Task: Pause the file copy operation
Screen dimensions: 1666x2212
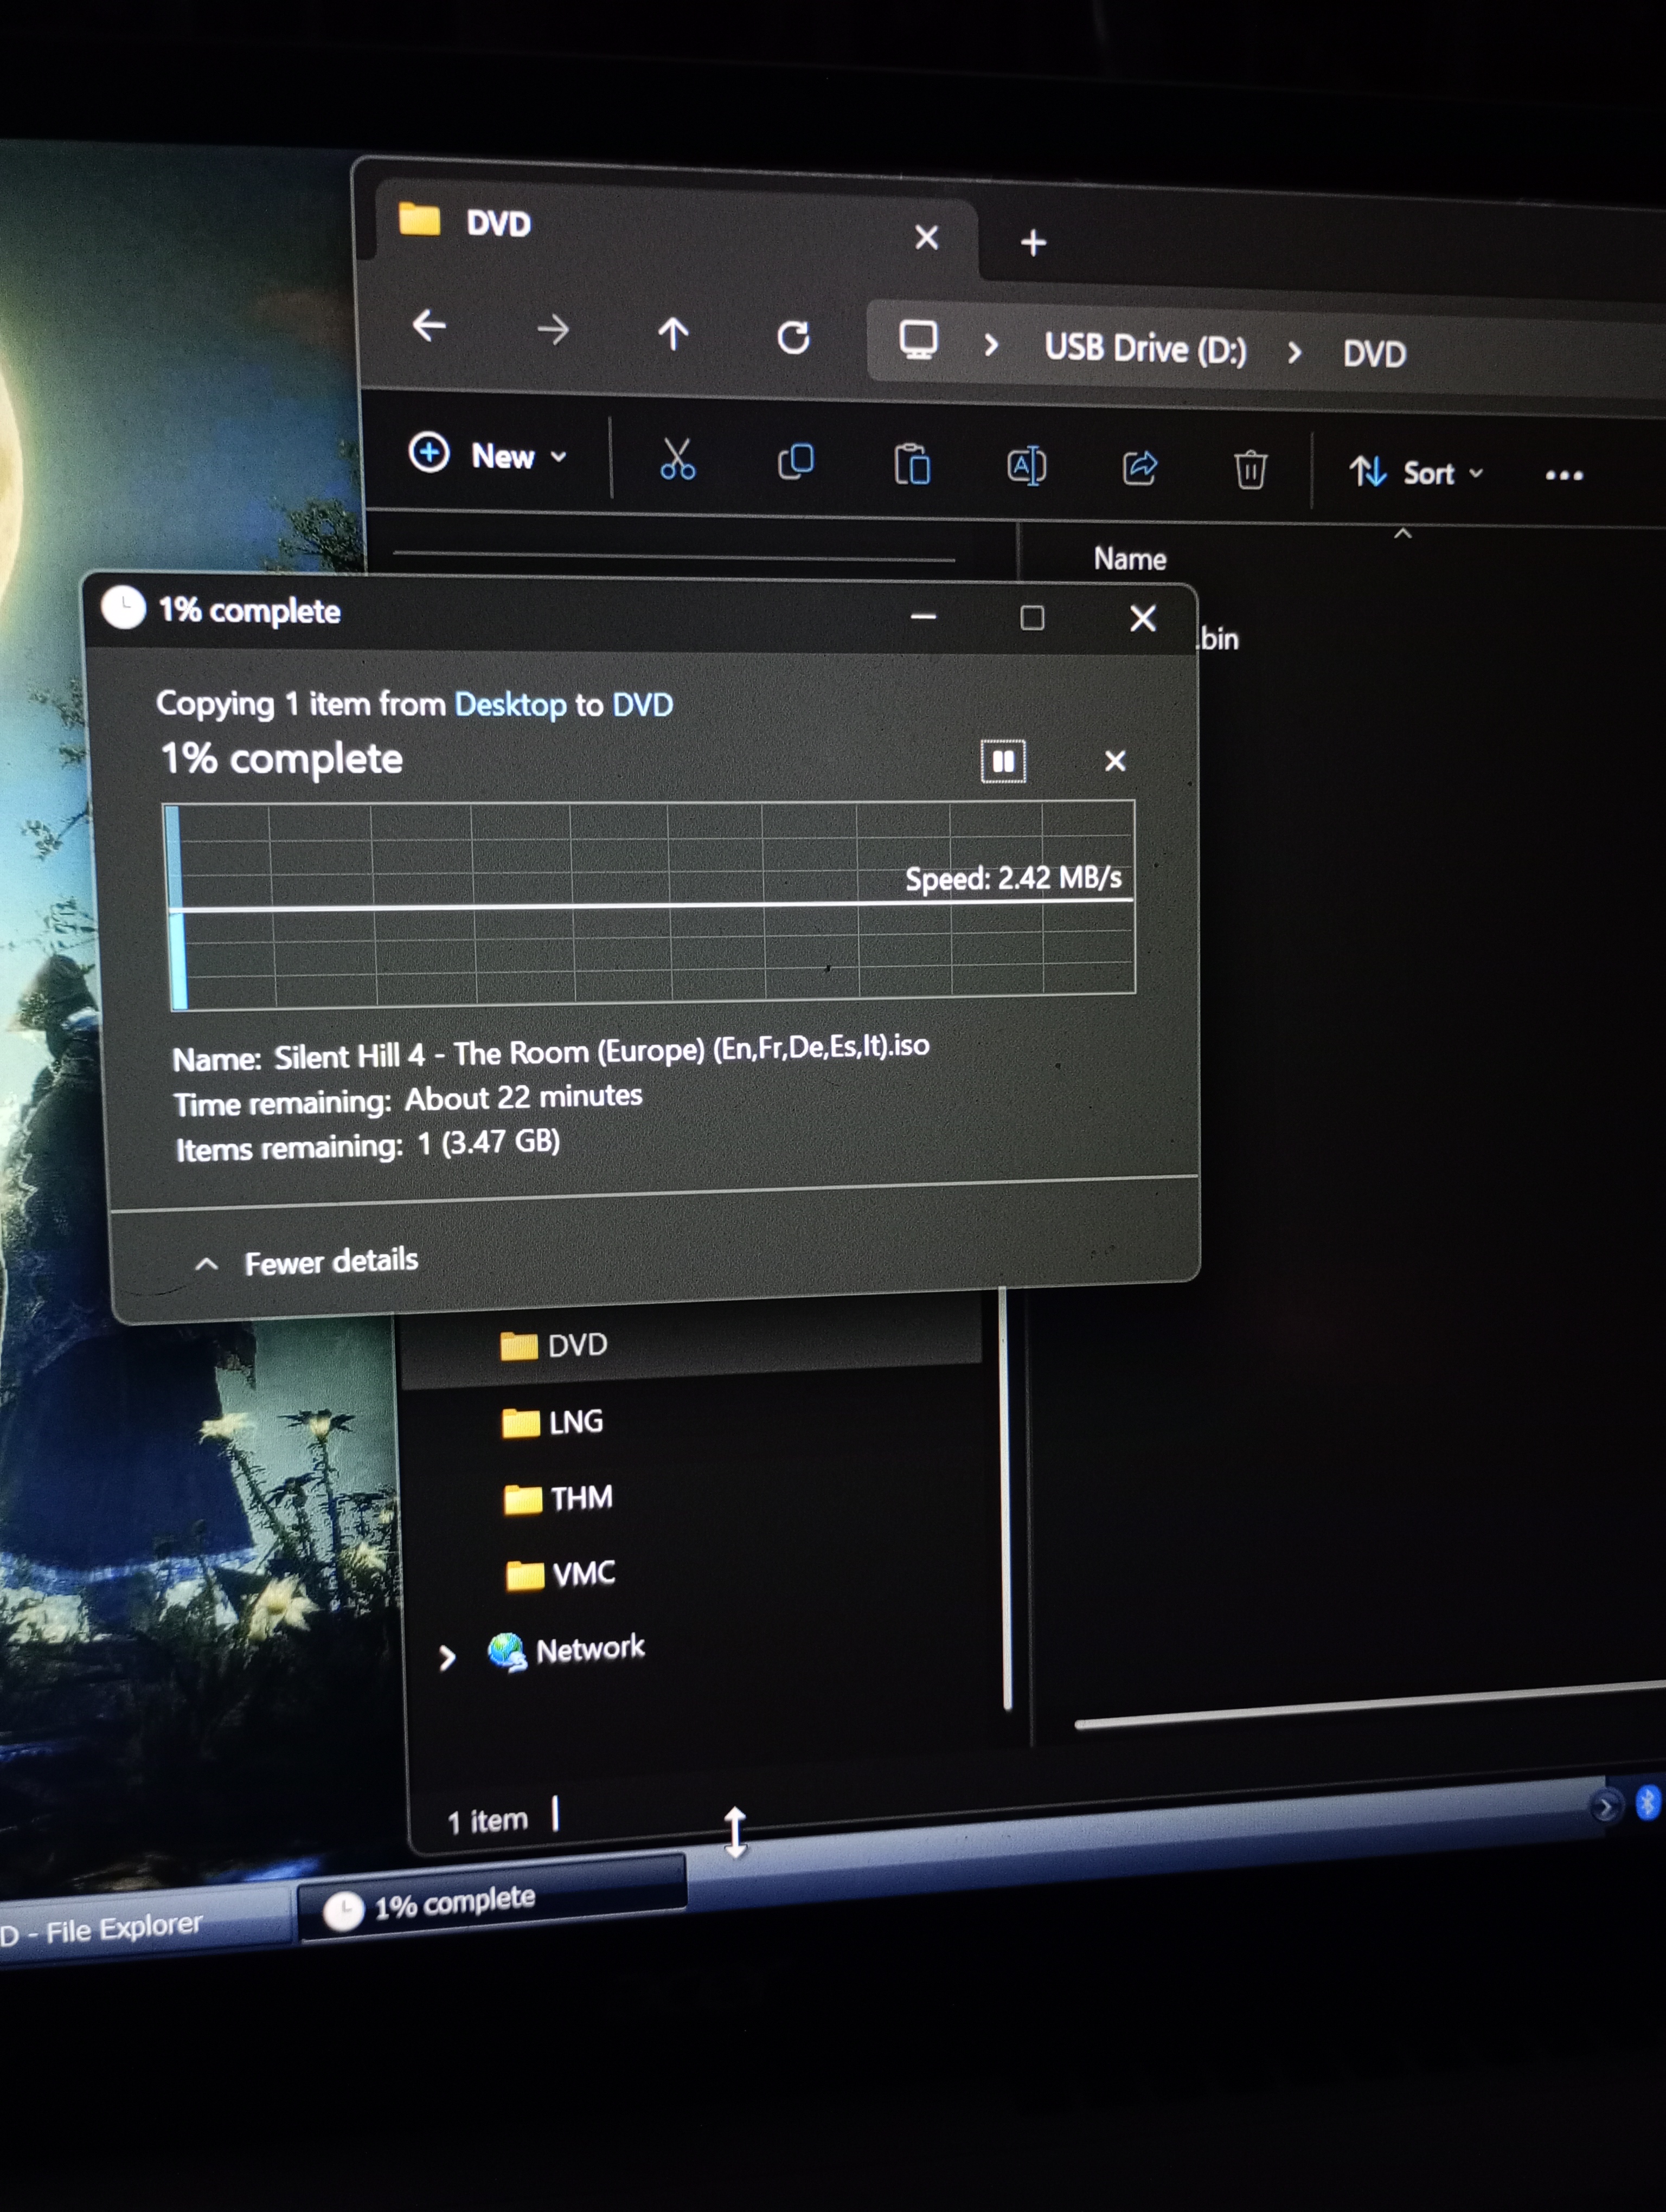Action: coord(1003,762)
